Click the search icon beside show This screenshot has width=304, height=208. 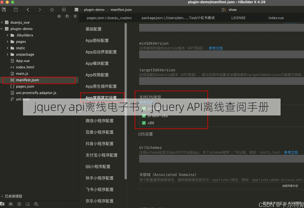[x=224, y=10]
